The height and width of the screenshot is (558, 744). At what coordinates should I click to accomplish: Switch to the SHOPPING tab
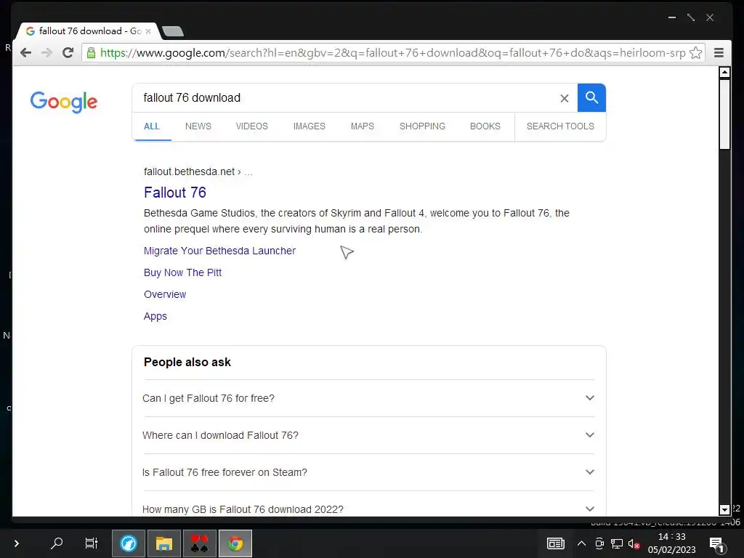(x=422, y=126)
